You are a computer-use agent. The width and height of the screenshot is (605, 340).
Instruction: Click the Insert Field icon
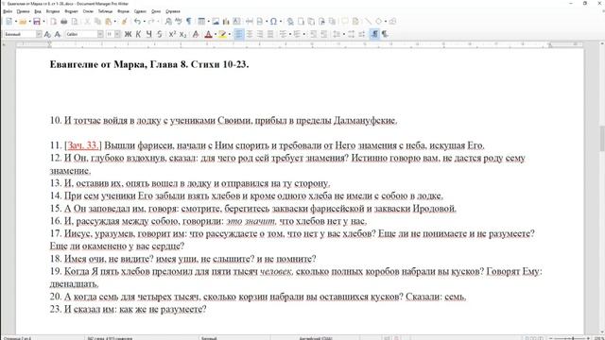pyautogui.click(x=260, y=22)
